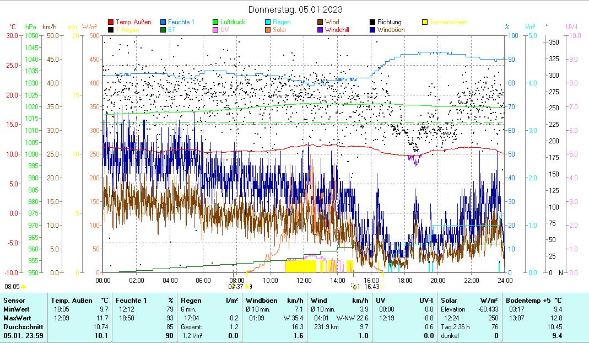Screen dimensions: 589x343
Task: Click the red Temp. Außen legend swatch
Action: pos(111,23)
